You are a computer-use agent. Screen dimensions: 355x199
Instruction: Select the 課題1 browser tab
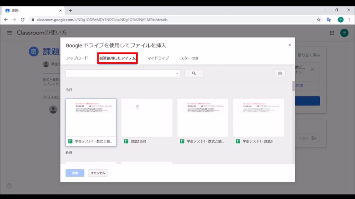click(x=33, y=11)
